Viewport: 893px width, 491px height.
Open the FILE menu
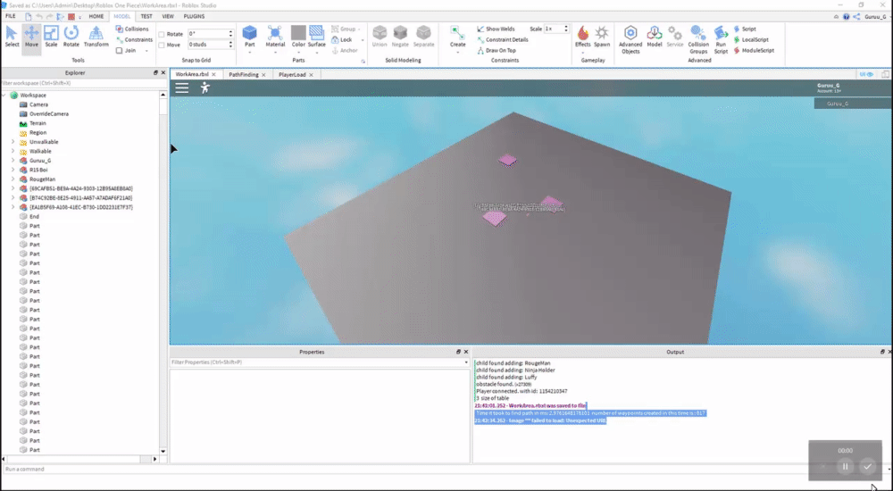10,17
